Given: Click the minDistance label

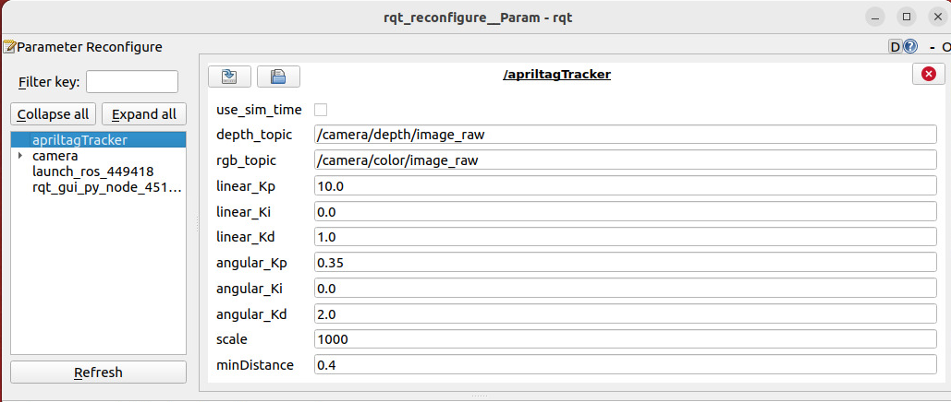Looking at the screenshot, I should click(x=255, y=365).
